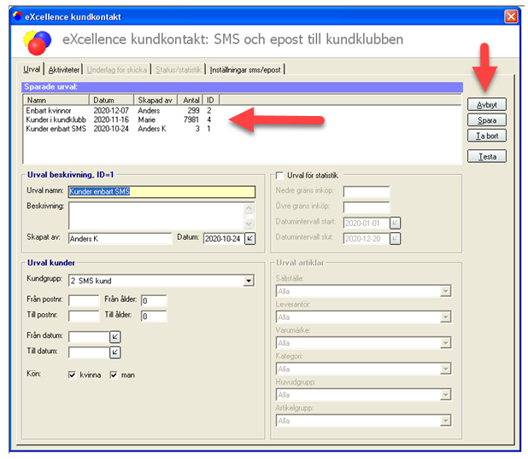The height and width of the screenshot is (459, 528).
Task: Uncheck the man gender checkbox
Action: coord(114,375)
